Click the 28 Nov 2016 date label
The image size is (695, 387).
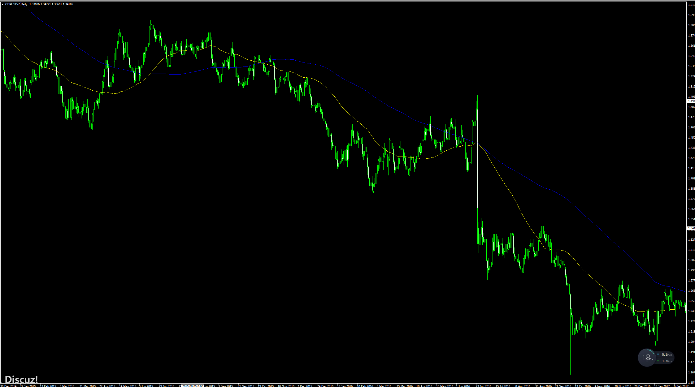[x=623, y=386]
